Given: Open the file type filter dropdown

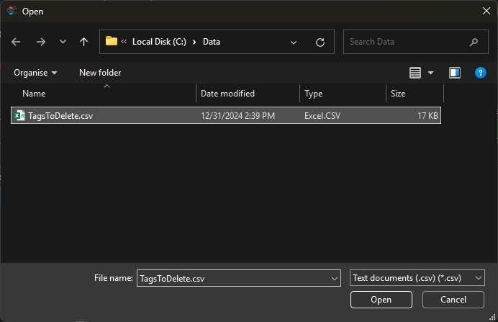Looking at the screenshot, I should [417, 278].
